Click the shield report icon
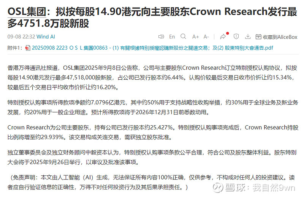This screenshot has height=197, width=304. pyautogui.click(x=236, y=36)
